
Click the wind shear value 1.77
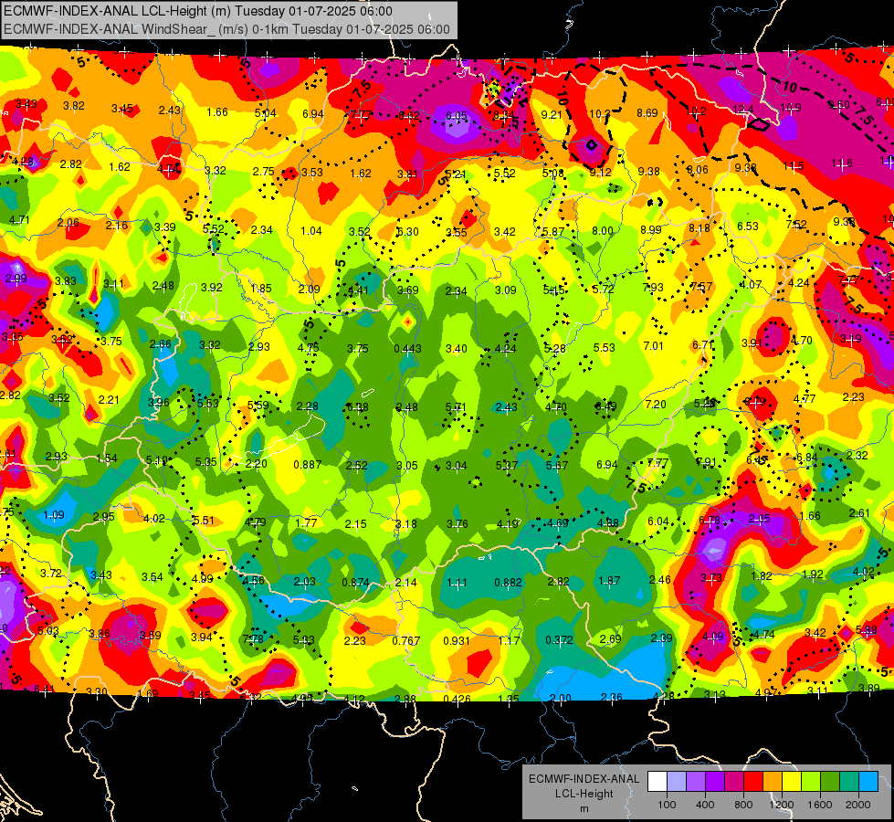(x=306, y=523)
